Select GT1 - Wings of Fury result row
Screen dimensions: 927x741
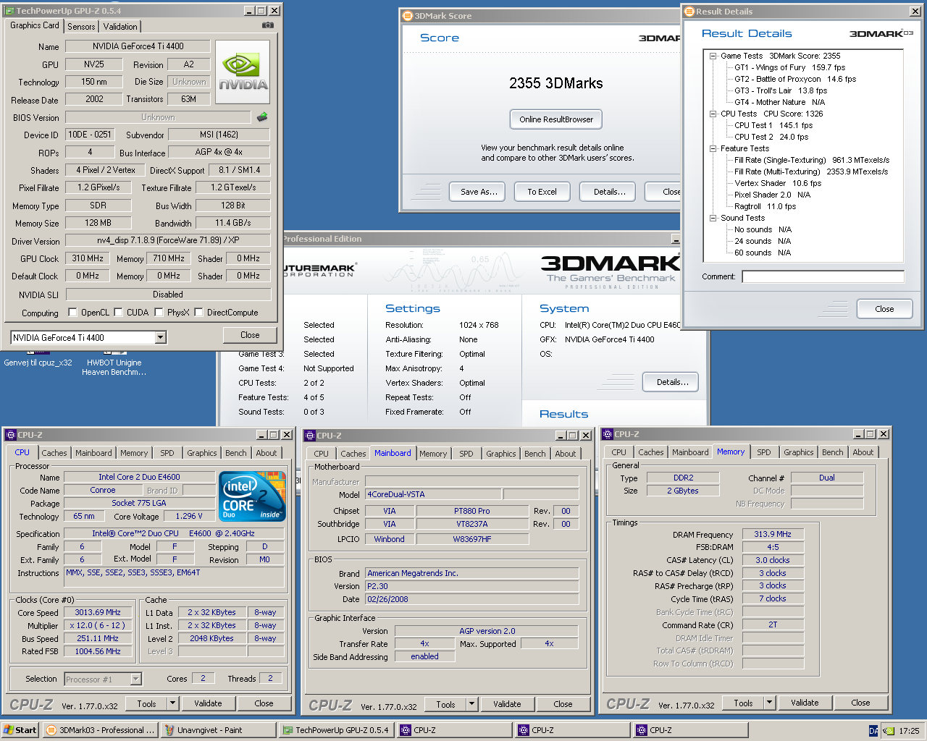click(789, 67)
